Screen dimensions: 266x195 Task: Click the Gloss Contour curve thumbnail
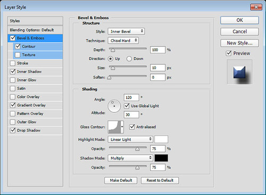(x=114, y=127)
